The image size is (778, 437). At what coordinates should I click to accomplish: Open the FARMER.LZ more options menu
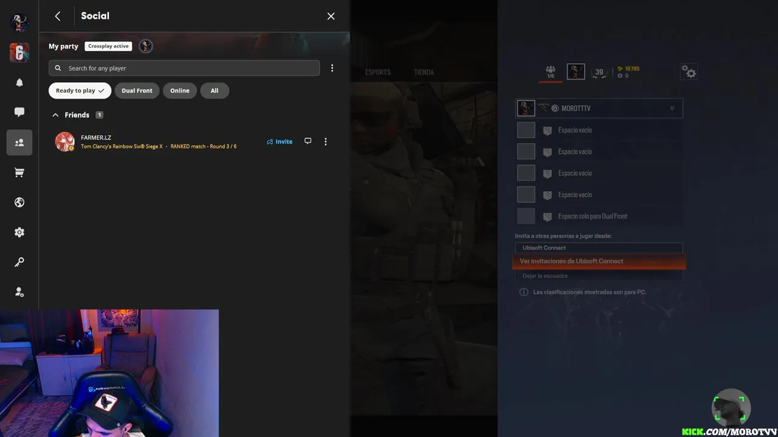(x=326, y=141)
